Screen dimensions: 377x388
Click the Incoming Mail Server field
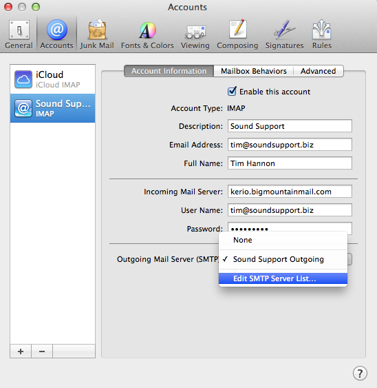[x=290, y=192]
